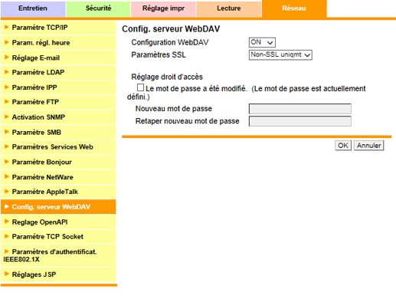Select Config. serveur WebDAV sidebar item
Viewport: 396px width, 296px height.
click(58, 207)
